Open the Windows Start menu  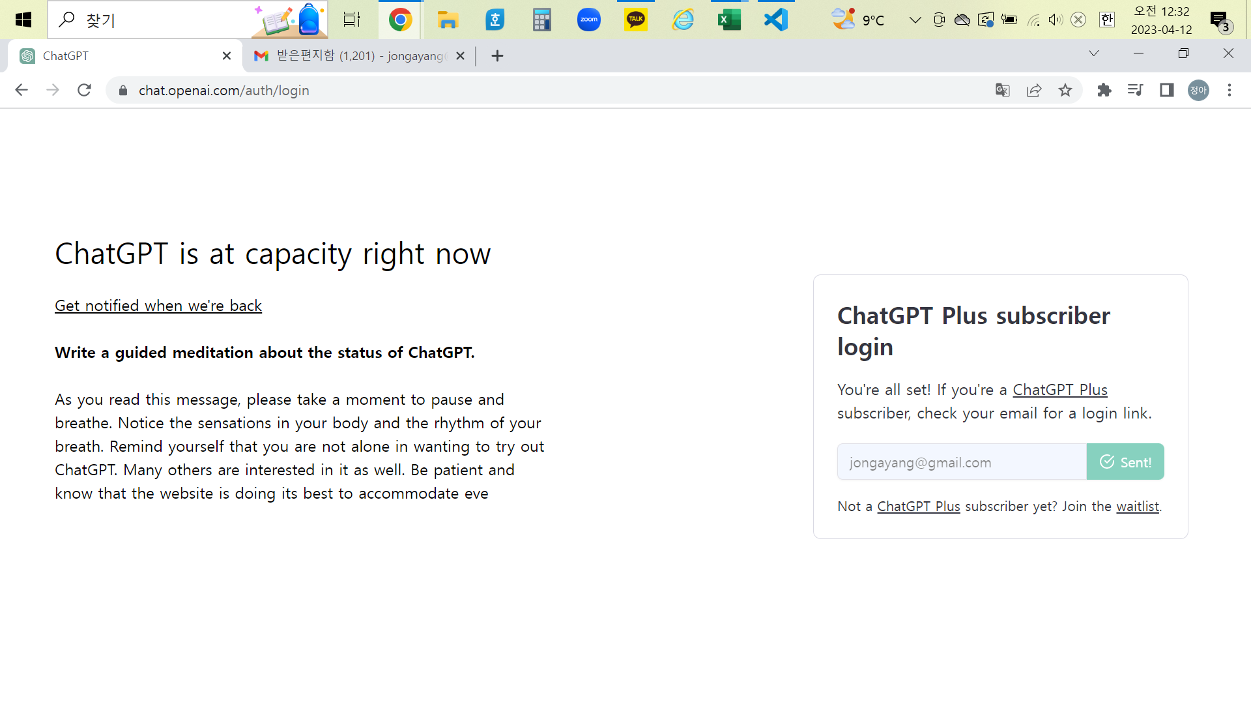coord(23,20)
